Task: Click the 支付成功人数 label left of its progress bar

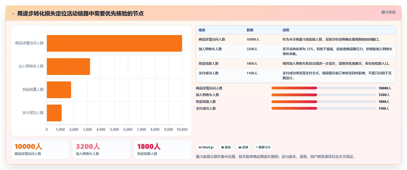Action: coord(206,109)
